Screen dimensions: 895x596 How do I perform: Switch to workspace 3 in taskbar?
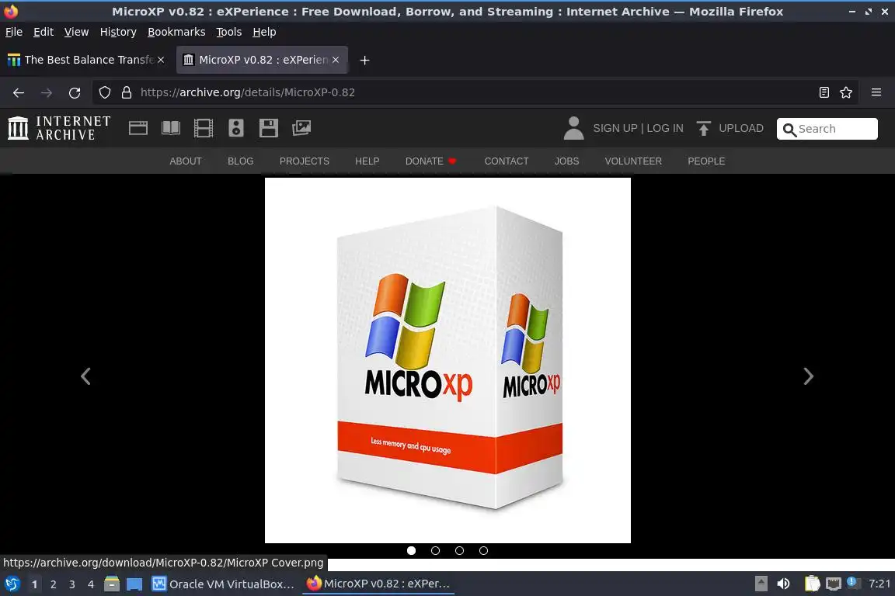tap(72, 584)
